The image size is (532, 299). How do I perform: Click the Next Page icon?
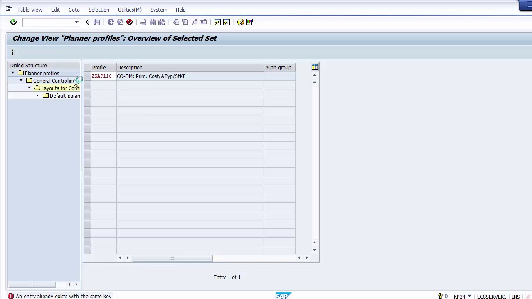194,22
